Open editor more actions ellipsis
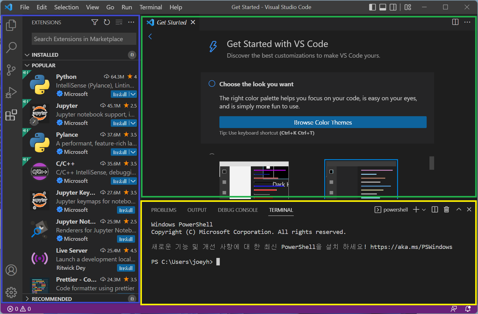The image size is (478, 314). (x=467, y=22)
